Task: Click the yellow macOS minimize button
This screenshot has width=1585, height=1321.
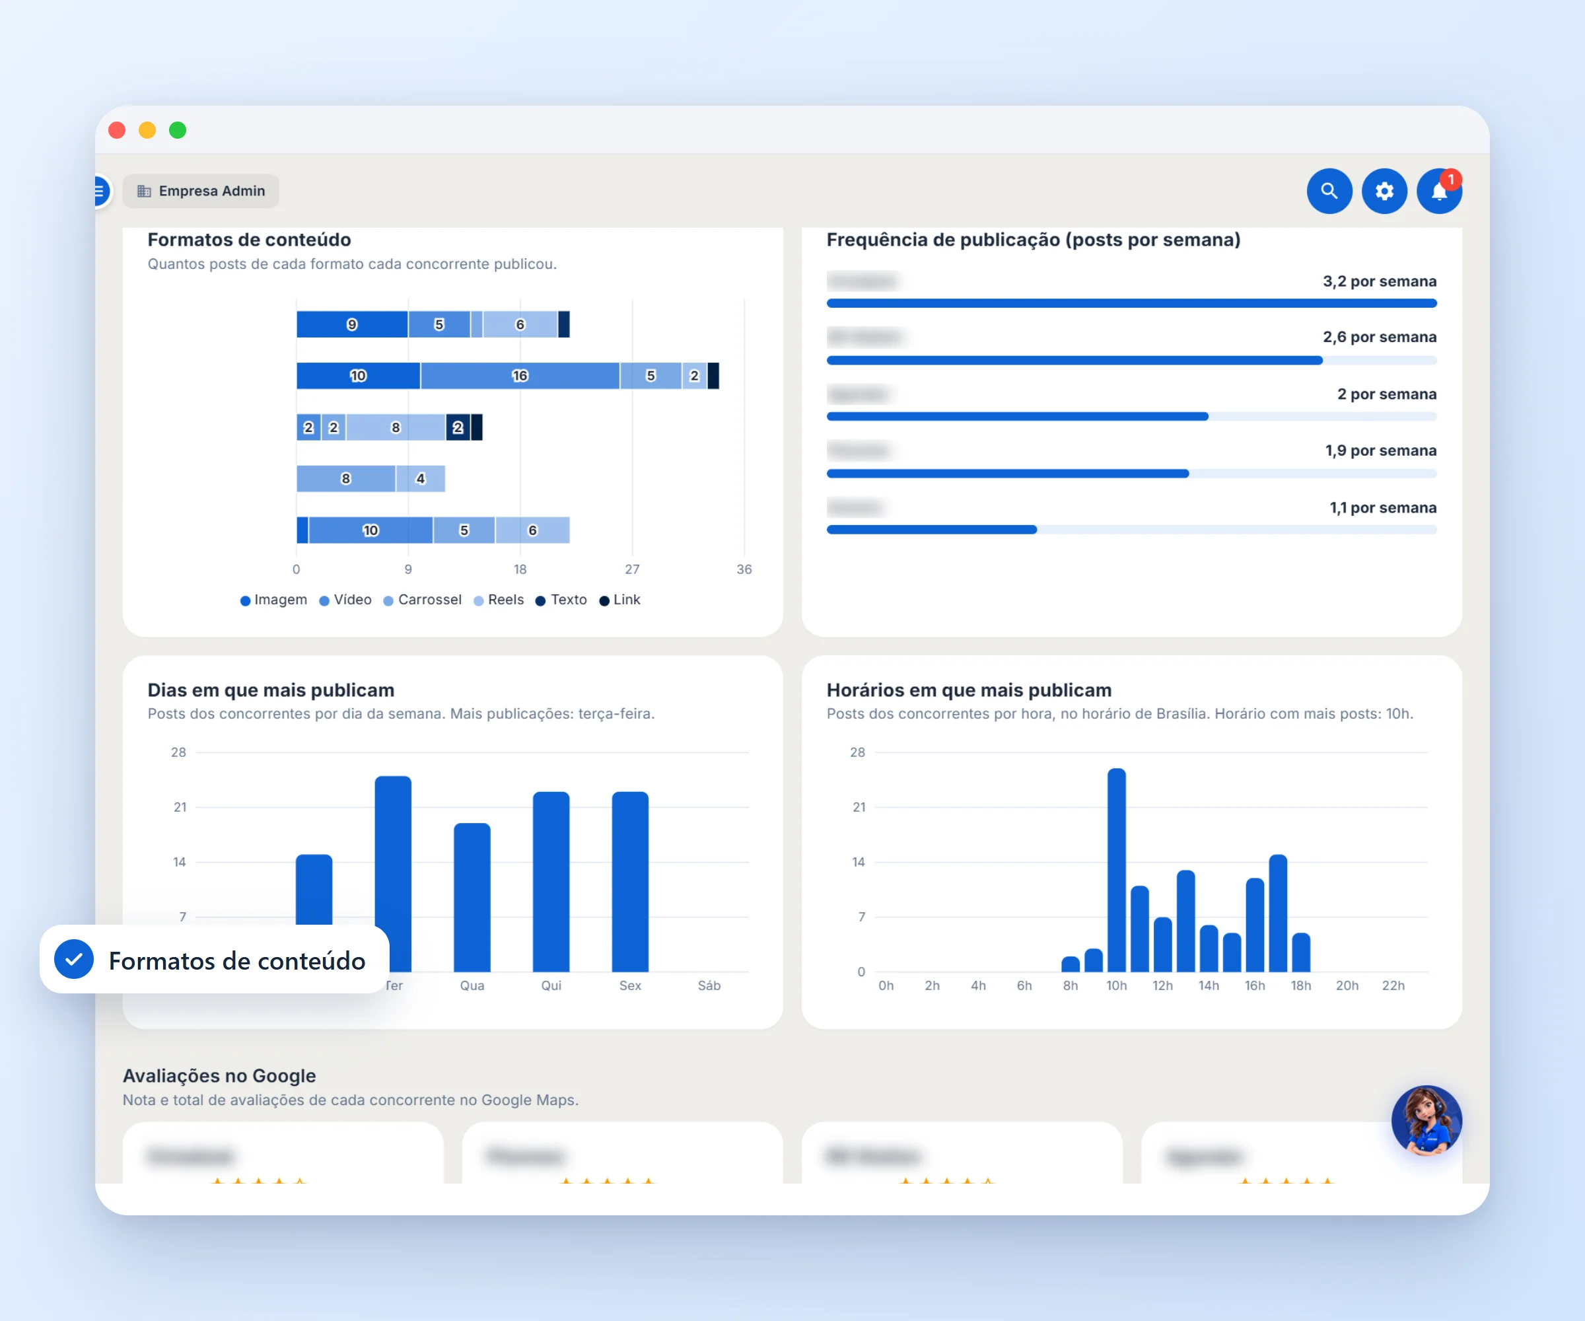Action: [147, 131]
